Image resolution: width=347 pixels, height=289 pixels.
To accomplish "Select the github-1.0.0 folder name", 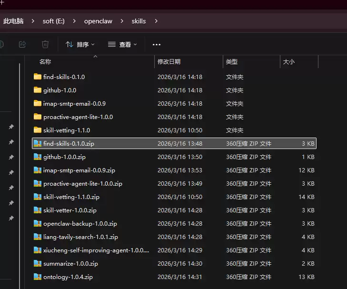I will (60, 90).
